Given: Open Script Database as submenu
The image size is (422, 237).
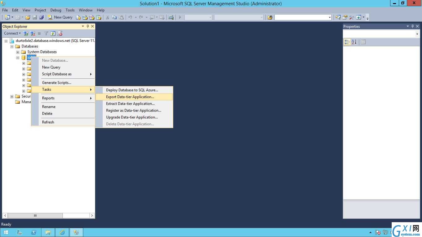Looking at the screenshot, I should [63, 74].
